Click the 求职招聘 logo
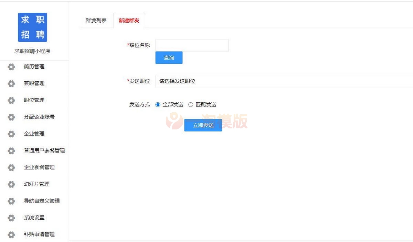The width and height of the screenshot is (413, 242). [x=32, y=27]
